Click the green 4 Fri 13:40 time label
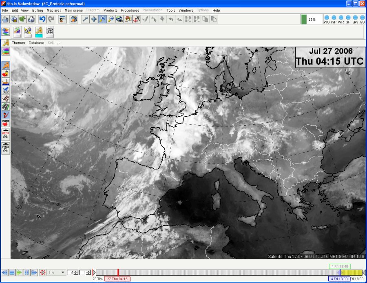 (x=340, y=266)
